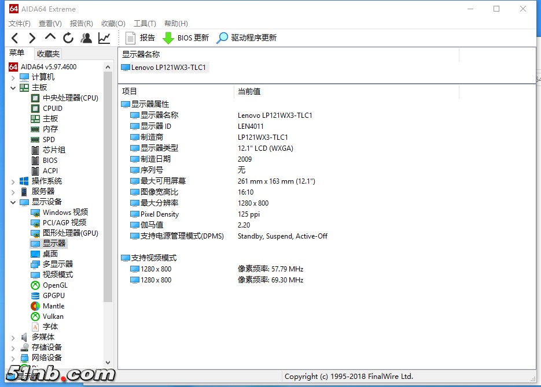Switch to the 菜单 tab
The image size is (541, 387).
pyautogui.click(x=17, y=53)
